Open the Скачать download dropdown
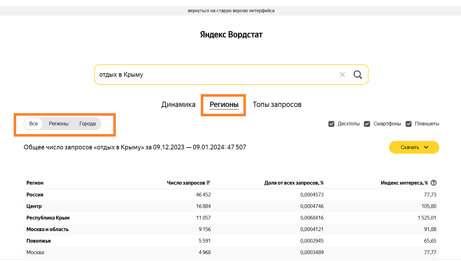461x261 pixels. pyautogui.click(x=414, y=147)
